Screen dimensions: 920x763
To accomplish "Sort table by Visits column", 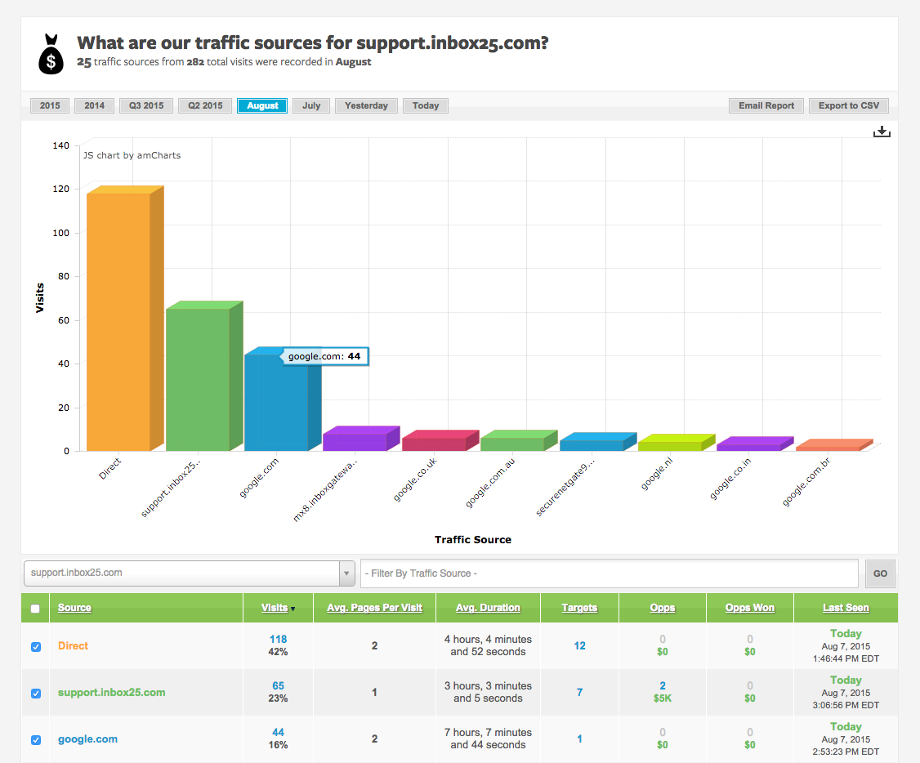I will tap(275, 608).
